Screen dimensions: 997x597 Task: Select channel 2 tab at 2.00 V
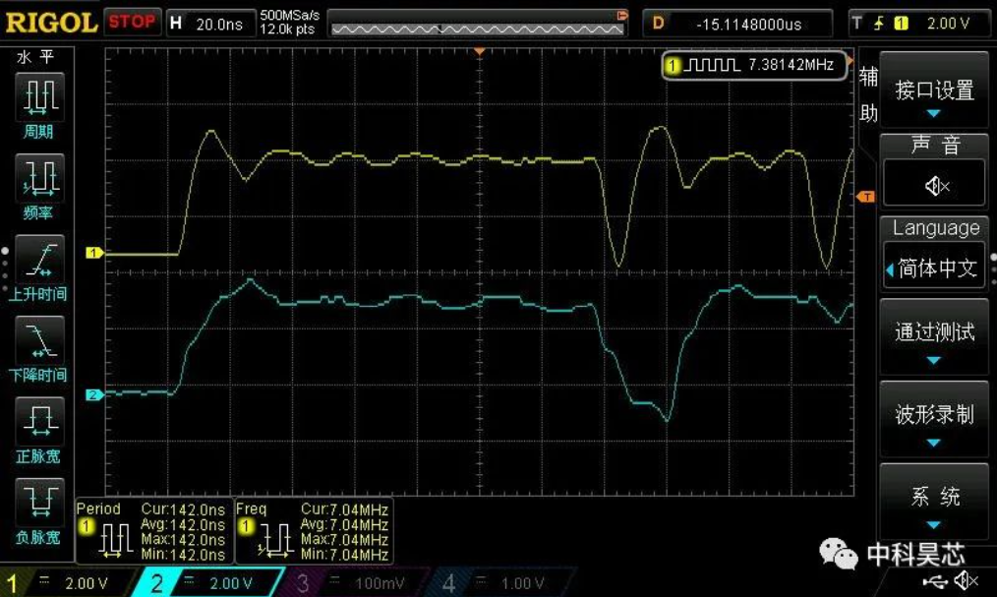tap(208, 582)
